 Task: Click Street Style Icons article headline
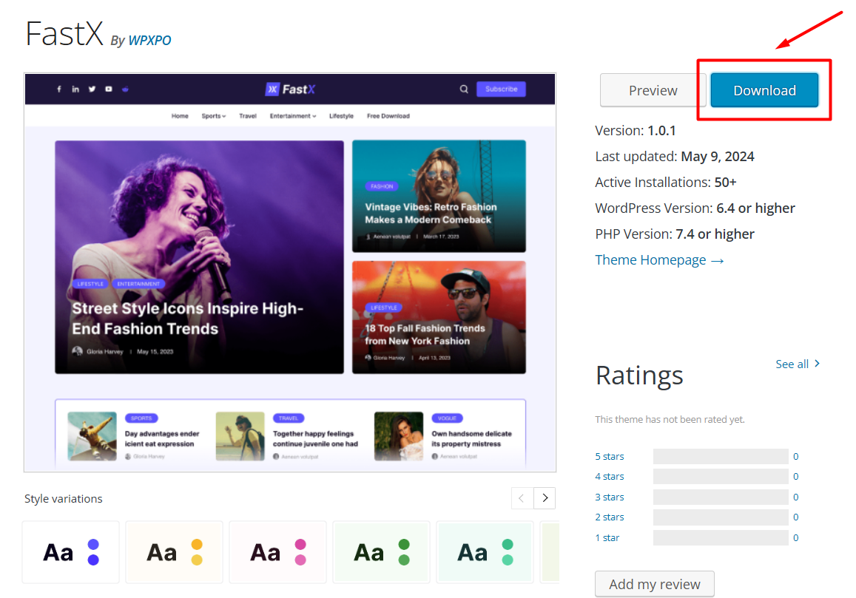(x=187, y=319)
